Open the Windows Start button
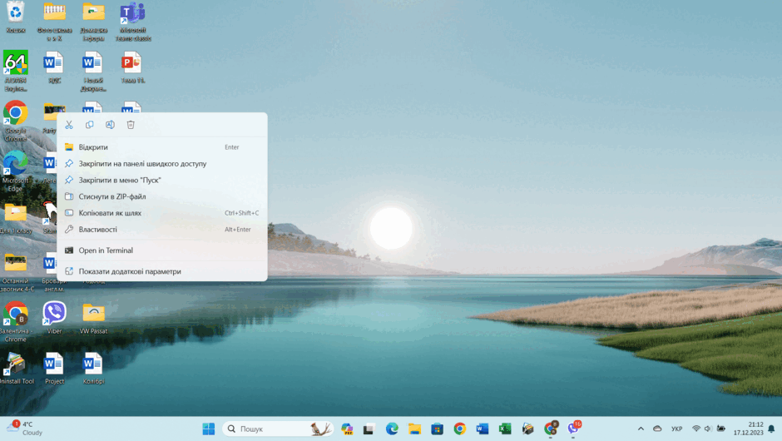The width and height of the screenshot is (782, 441). coord(209,429)
